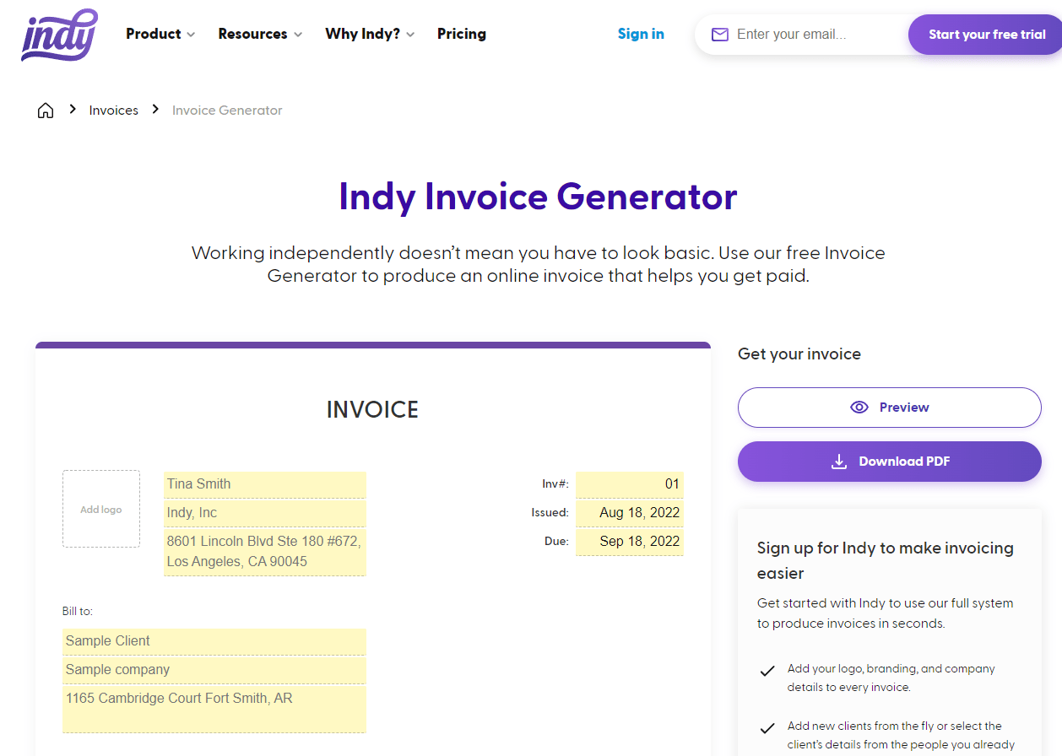Edit the Sample Client field
Screen dimensions: 1062x756
pyautogui.click(x=214, y=641)
